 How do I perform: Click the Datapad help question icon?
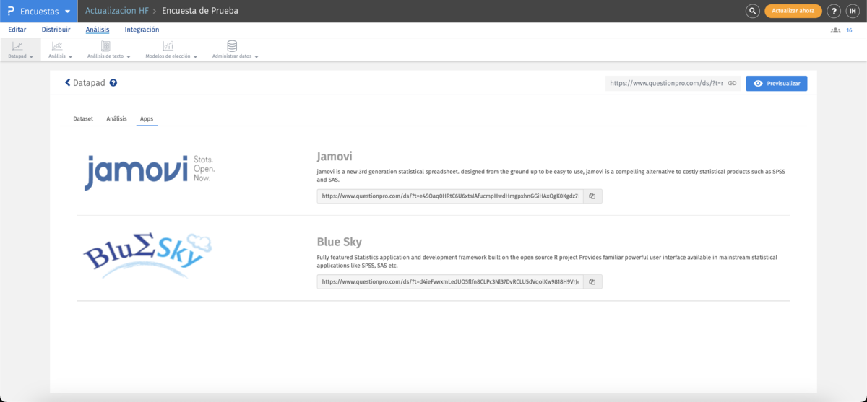point(113,83)
